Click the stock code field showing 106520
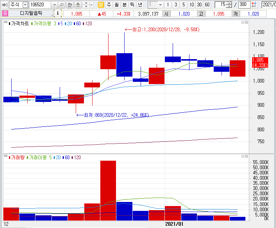The image size is (276, 228). pos(41,4)
